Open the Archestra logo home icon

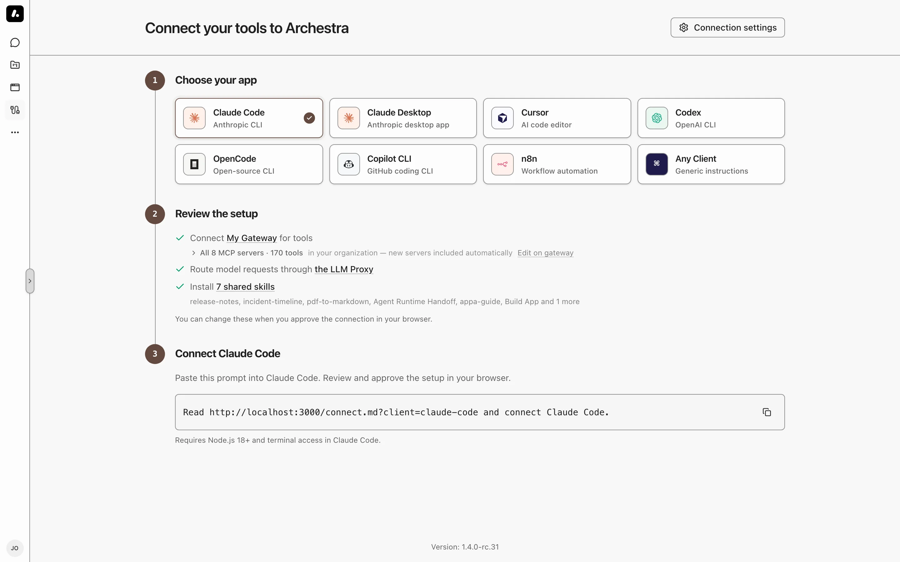click(x=15, y=14)
